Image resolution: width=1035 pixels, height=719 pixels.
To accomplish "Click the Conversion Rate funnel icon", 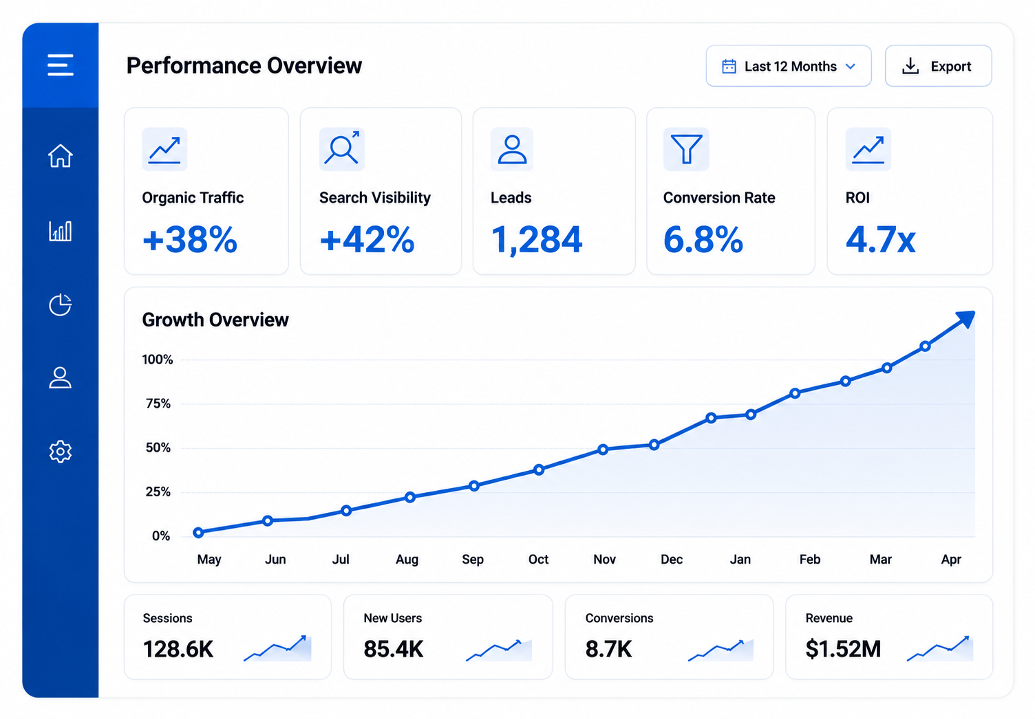I will pyautogui.click(x=686, y=149).
